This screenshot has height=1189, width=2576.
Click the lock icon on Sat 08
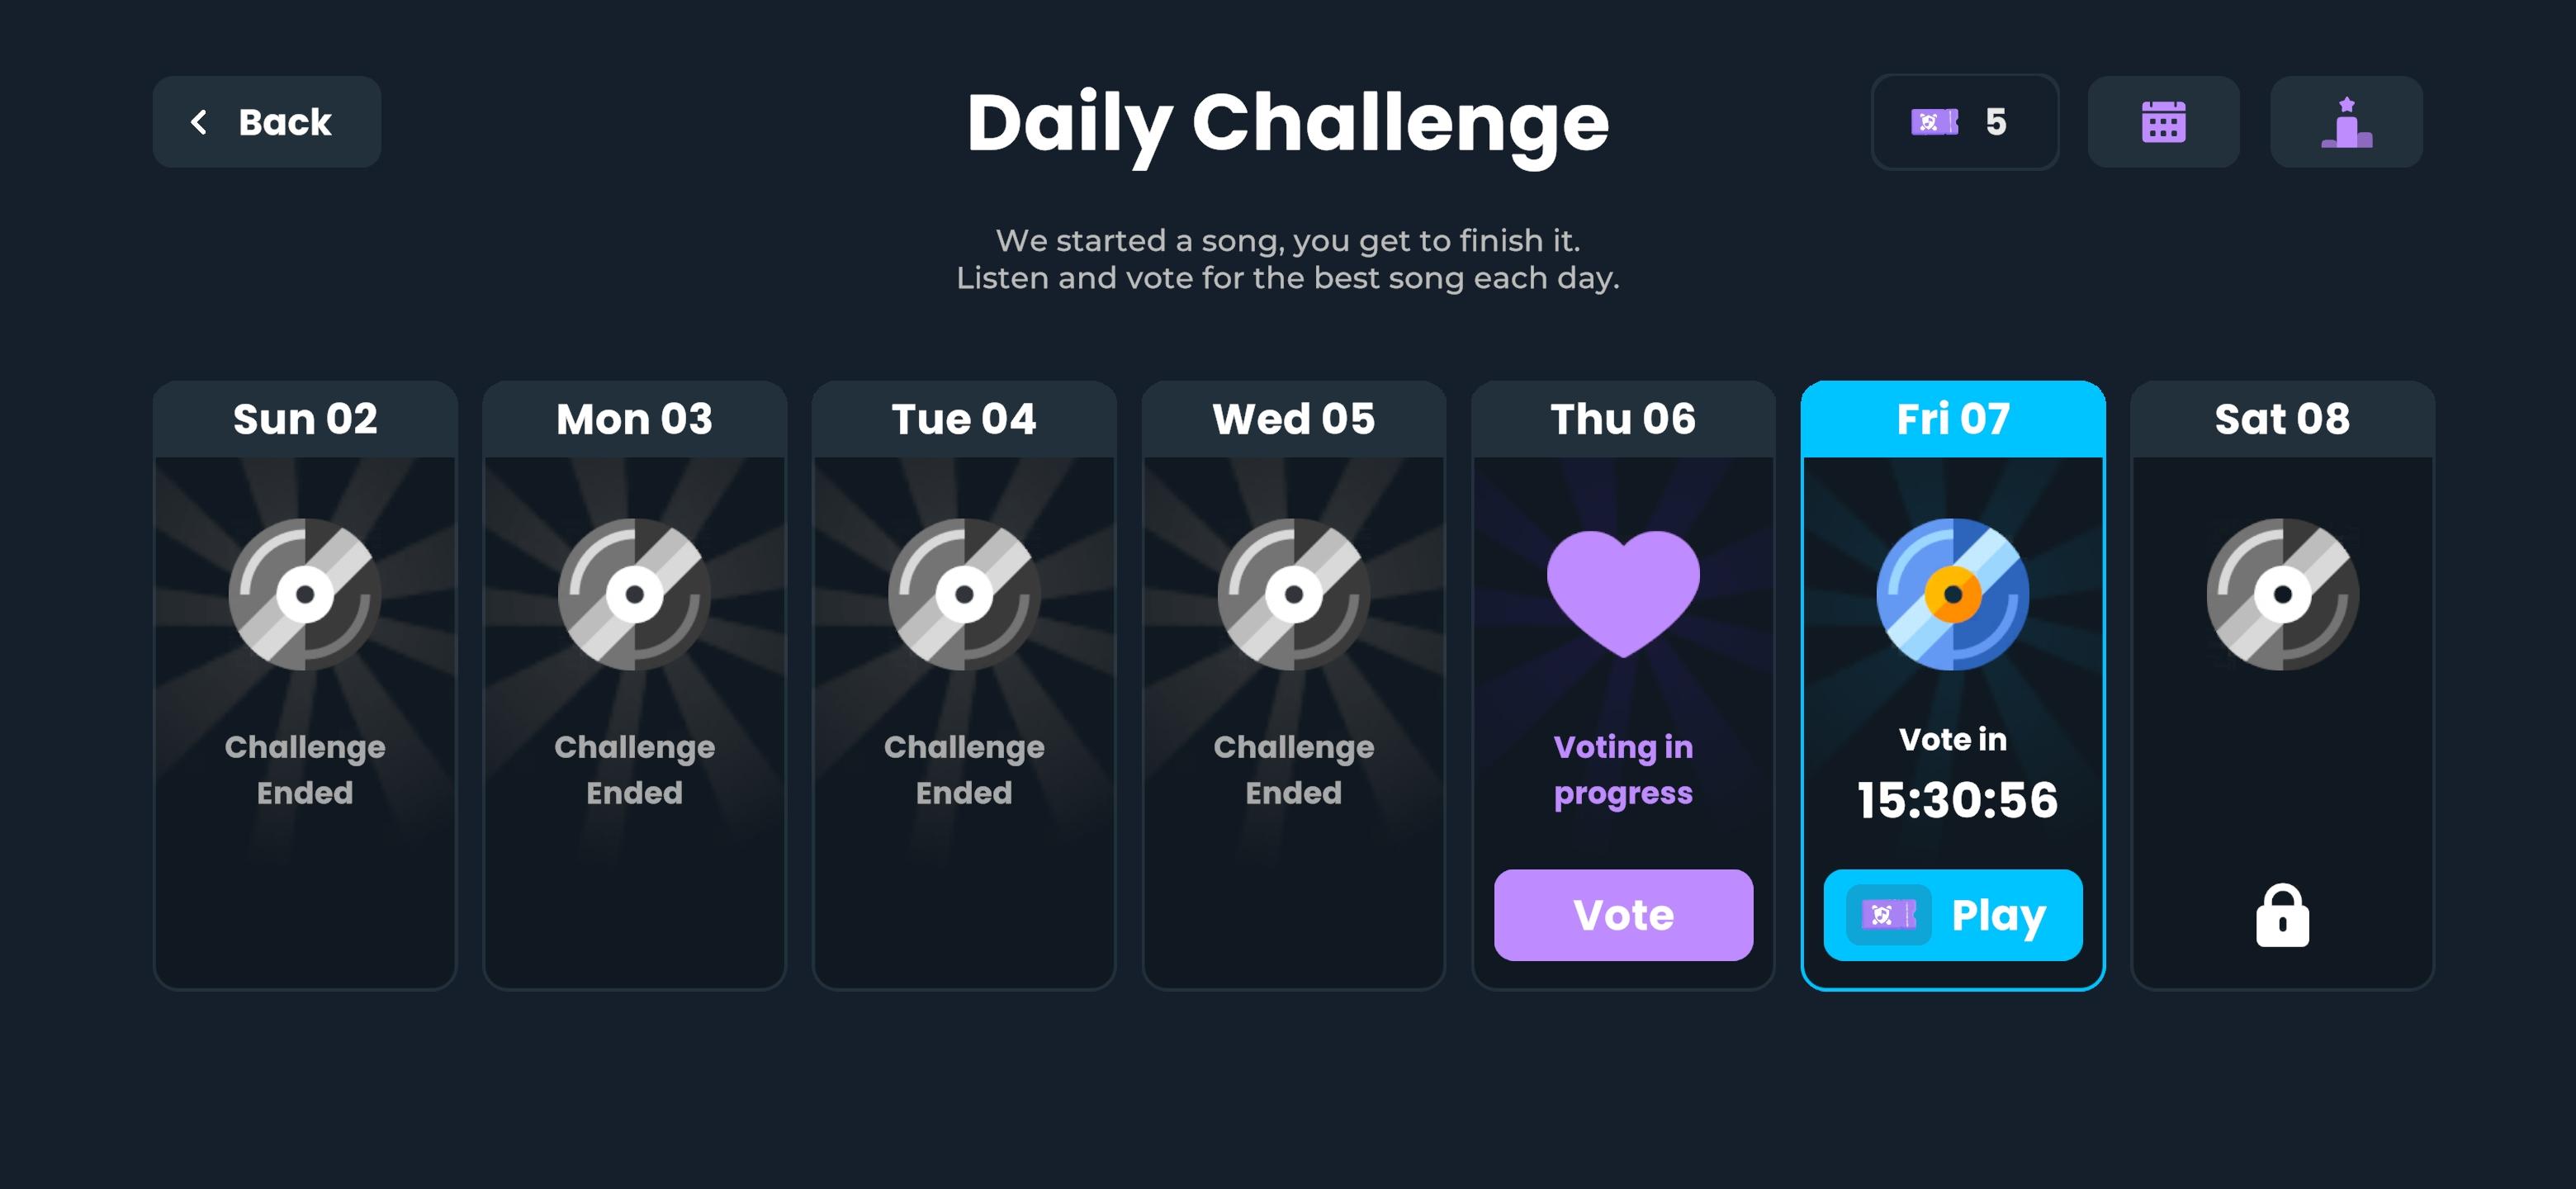coord(2282,915)
